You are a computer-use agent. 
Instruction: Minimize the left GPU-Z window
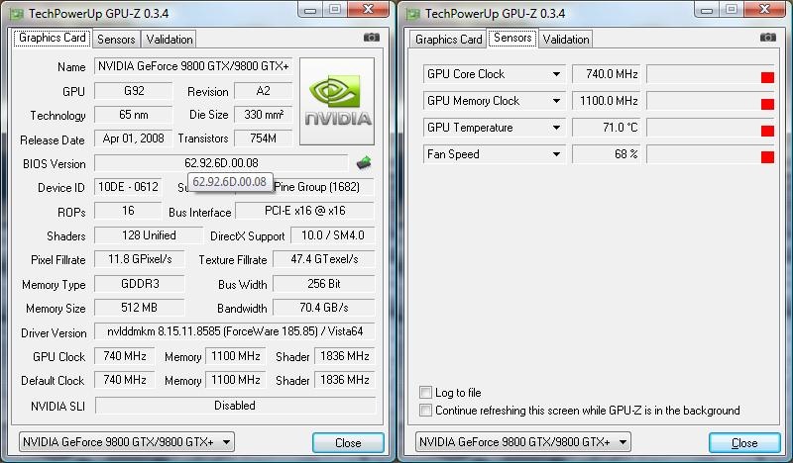point(310,10)
